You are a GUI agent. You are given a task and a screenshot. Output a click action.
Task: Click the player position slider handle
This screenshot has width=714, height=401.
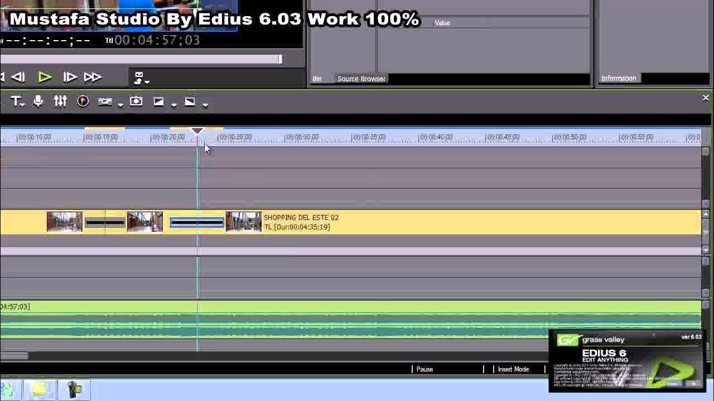[x=281, y=59]
